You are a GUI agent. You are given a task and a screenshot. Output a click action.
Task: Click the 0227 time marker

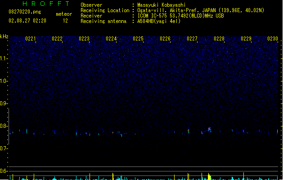192,39
